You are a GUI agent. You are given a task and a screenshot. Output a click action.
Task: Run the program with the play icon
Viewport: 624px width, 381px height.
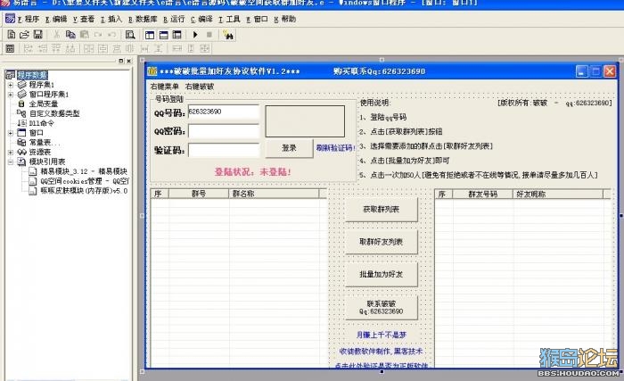pos(195,35)
